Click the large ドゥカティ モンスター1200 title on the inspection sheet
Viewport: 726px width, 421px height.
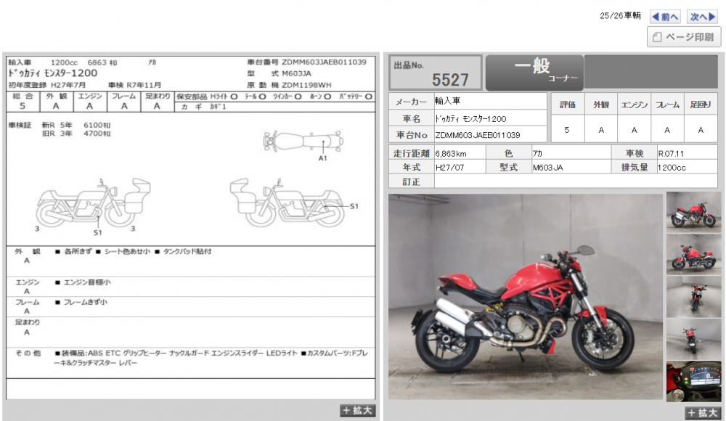pyautogui.click(x=53, y=73)
